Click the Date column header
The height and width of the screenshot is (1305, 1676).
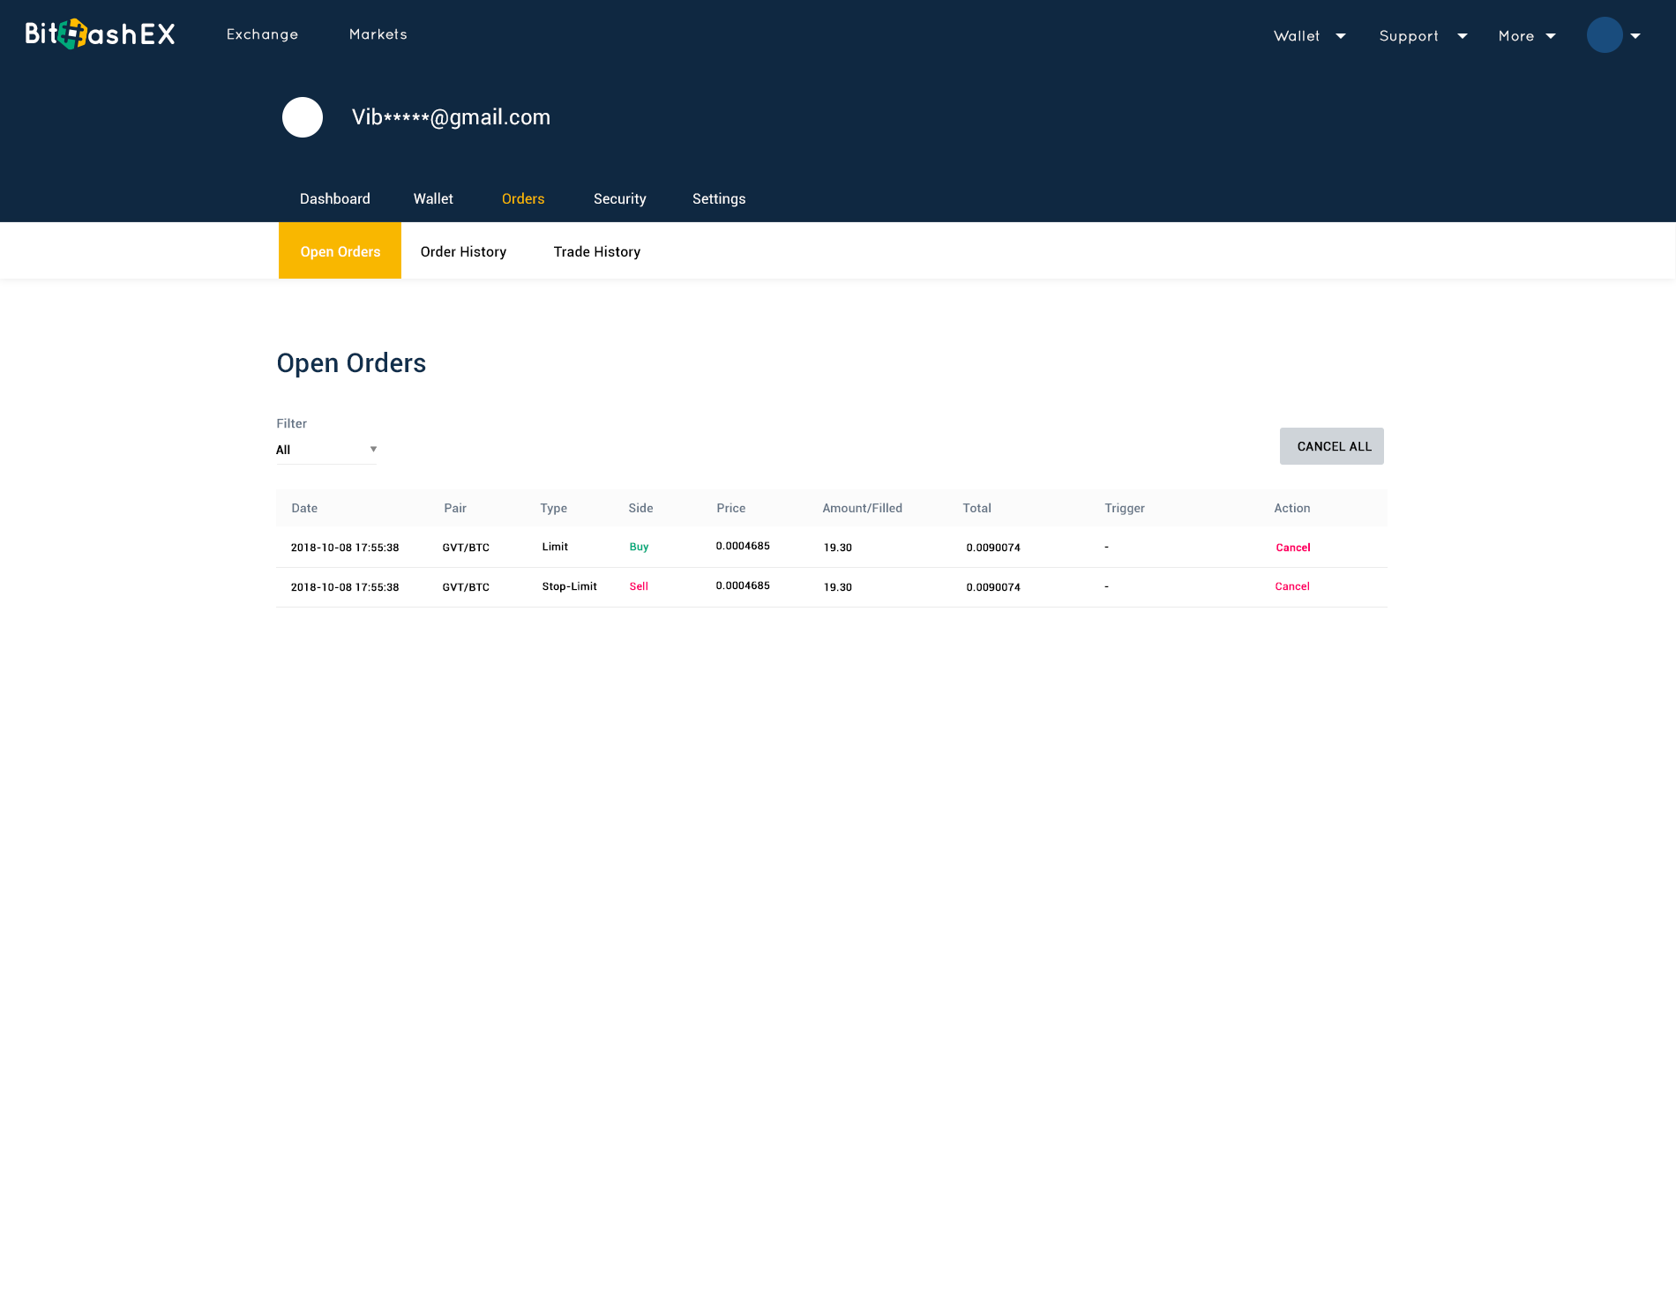point(304,508)
